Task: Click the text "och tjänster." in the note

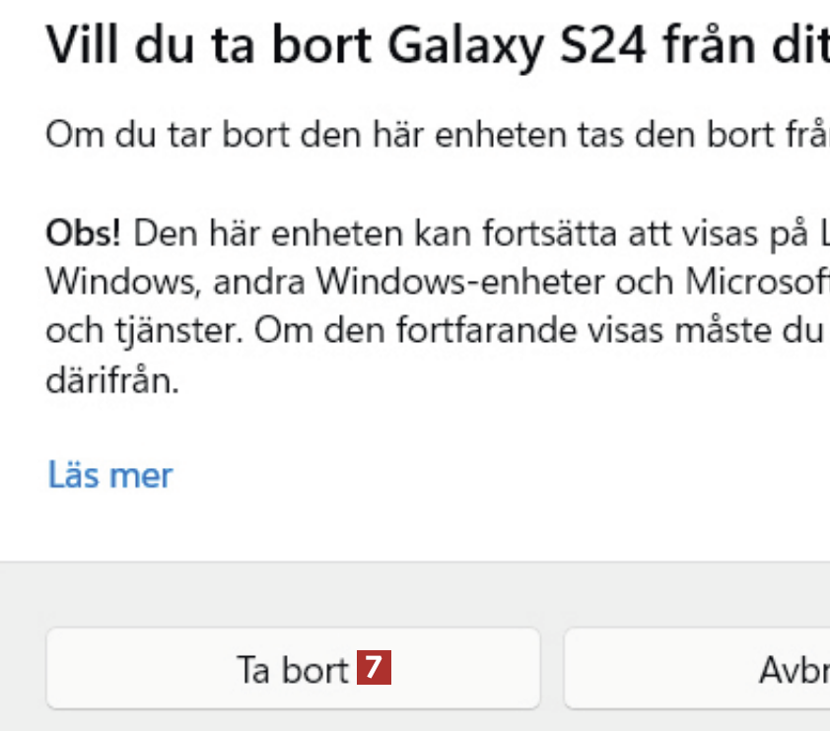Action: (142, 330)
